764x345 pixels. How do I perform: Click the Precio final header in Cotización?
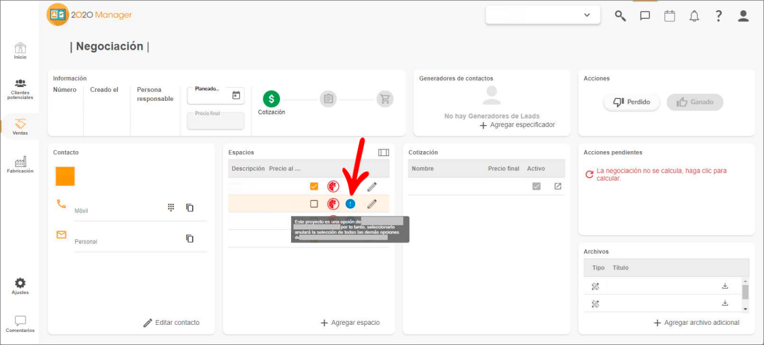tap(504, 168)
